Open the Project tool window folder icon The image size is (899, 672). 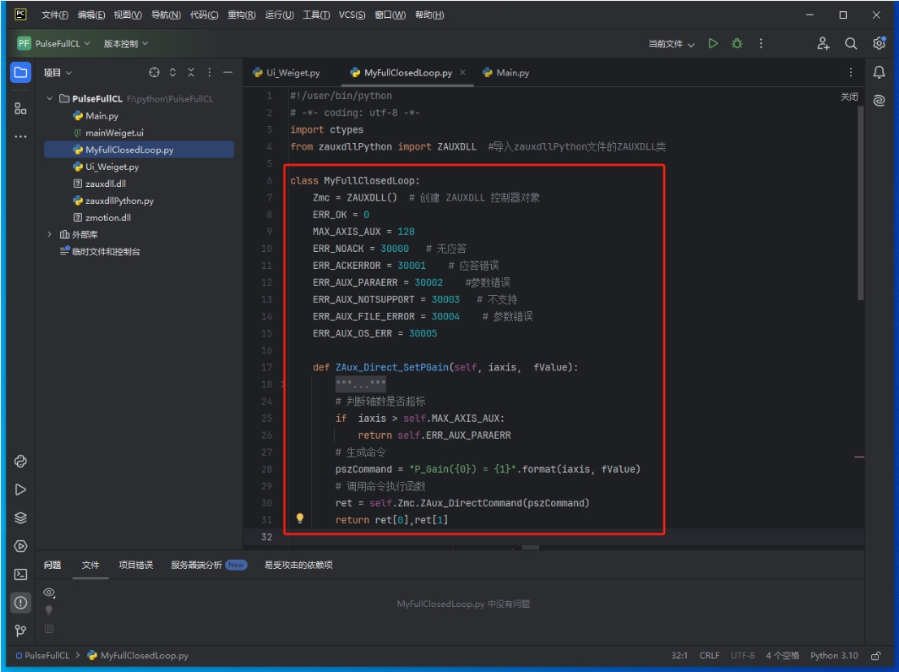(x=20, y=73)
